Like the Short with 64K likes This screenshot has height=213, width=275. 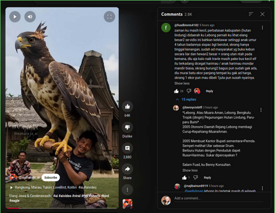point(127,106)
